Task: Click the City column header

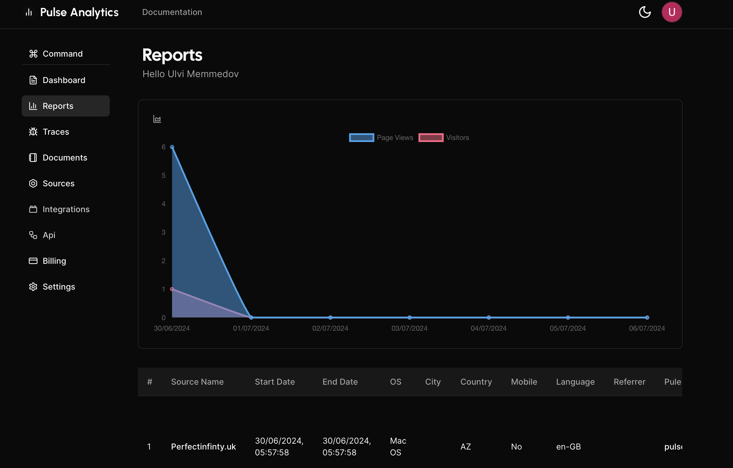Action: pos(433,382)
